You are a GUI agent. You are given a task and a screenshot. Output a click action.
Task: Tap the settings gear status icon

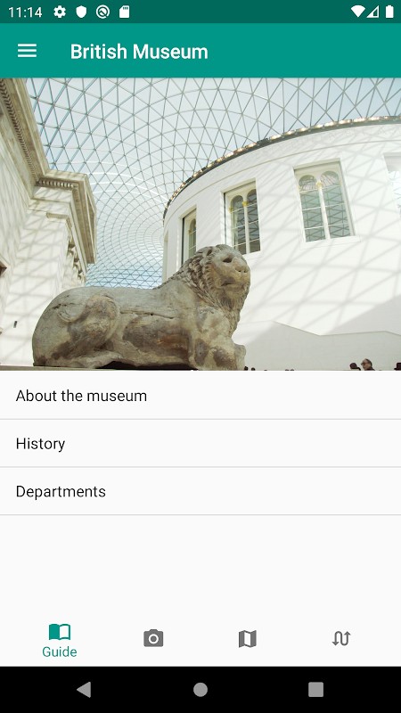coord(60,12)
